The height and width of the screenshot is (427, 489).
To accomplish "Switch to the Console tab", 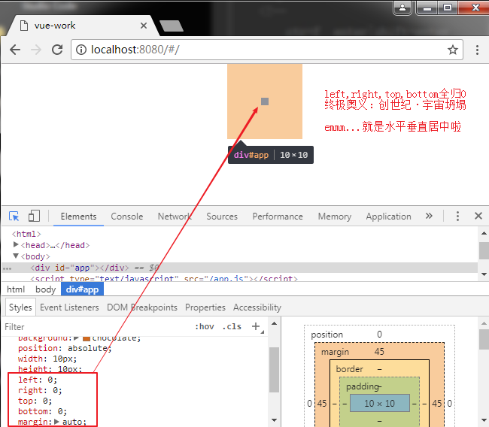I will coord(127,217).
